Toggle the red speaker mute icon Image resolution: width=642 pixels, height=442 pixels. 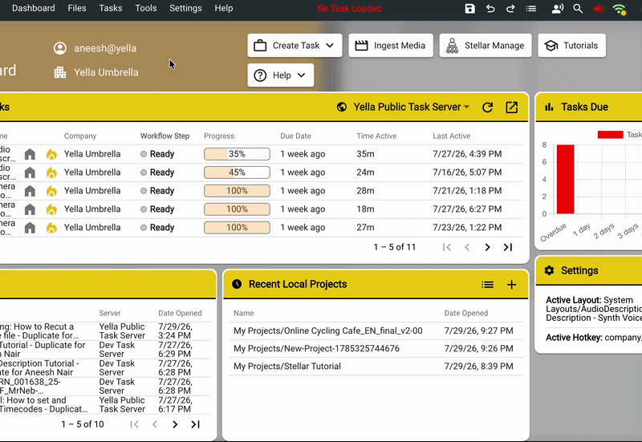tap(599, 9)
